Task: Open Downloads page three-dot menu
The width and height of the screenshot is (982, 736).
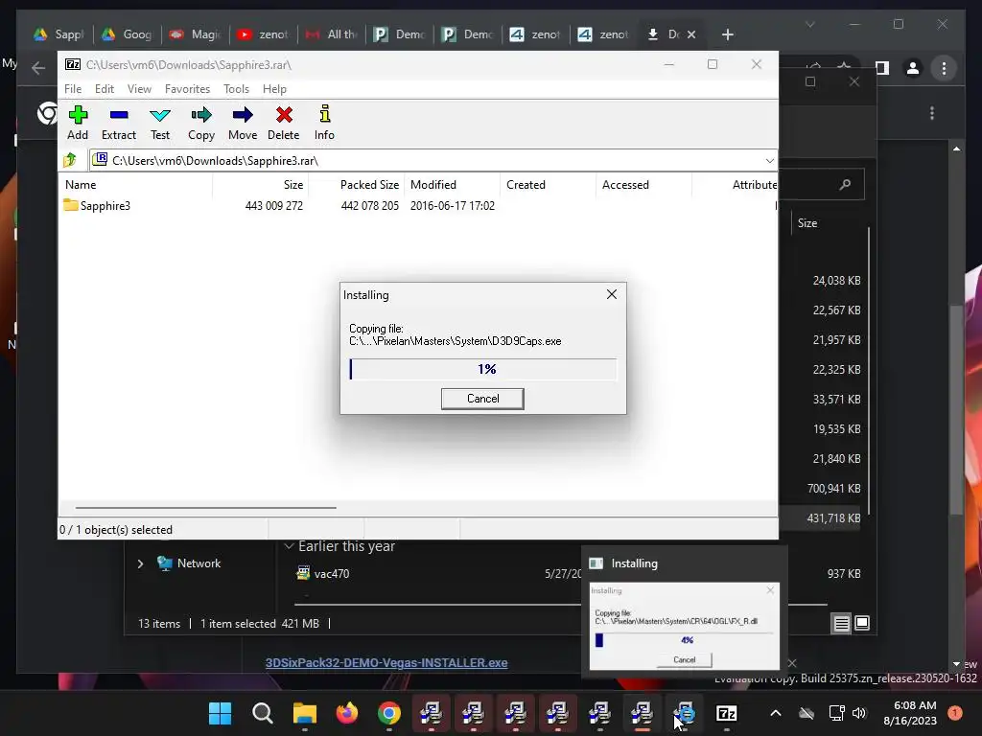Action: pos(932,113)
